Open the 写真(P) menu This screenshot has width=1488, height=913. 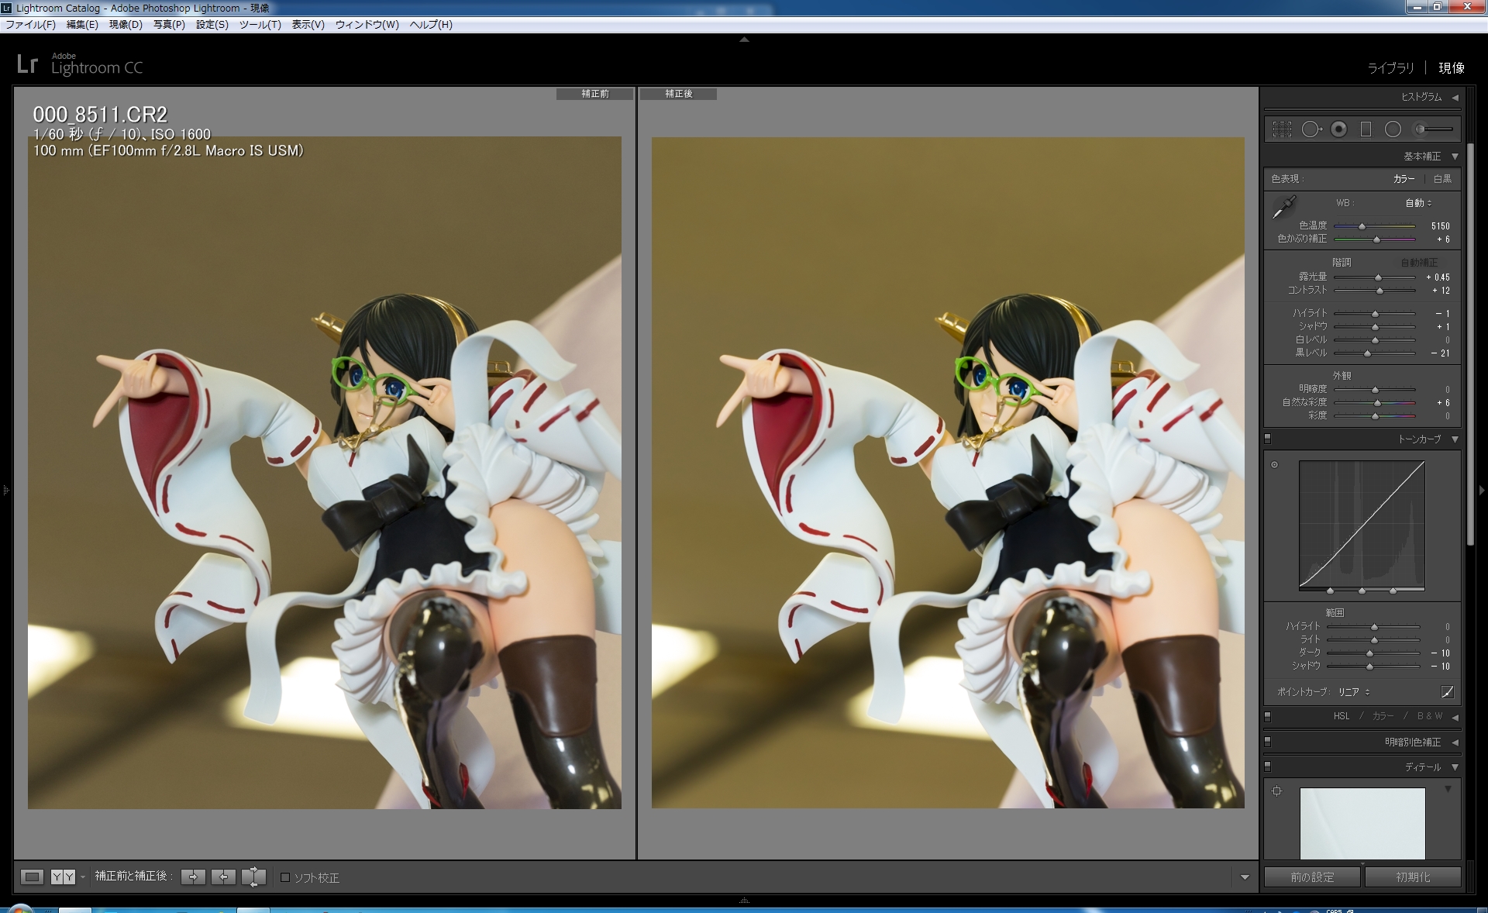point(169,25)
